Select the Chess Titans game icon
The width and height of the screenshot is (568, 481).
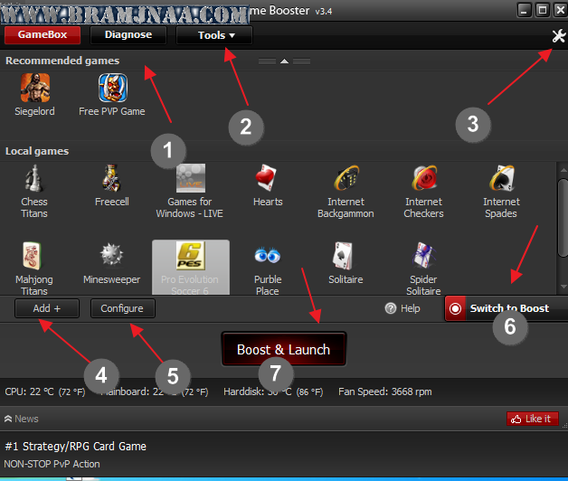[x=34, y=179]
